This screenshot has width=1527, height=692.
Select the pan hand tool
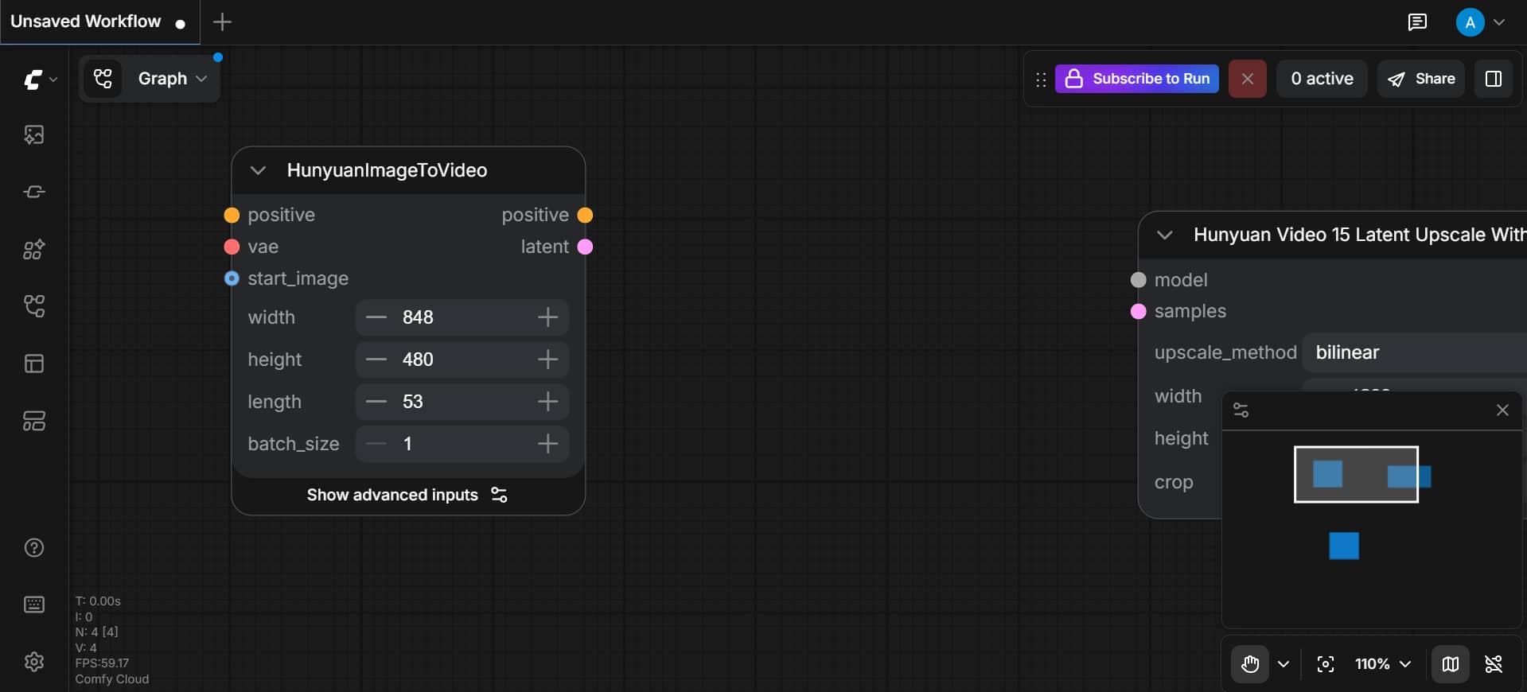point(1250,664)
